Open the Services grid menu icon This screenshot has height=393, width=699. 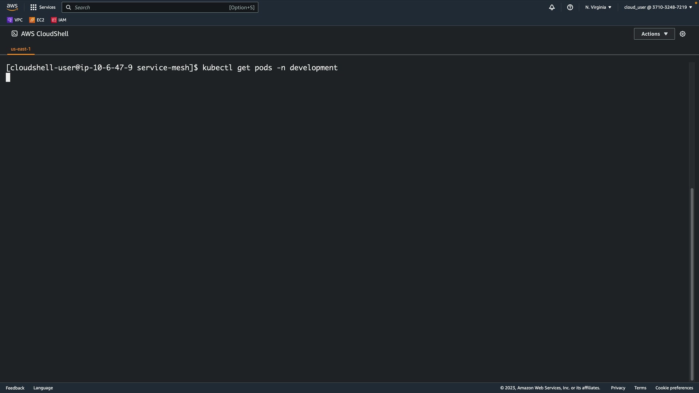[x=33, y=7]
